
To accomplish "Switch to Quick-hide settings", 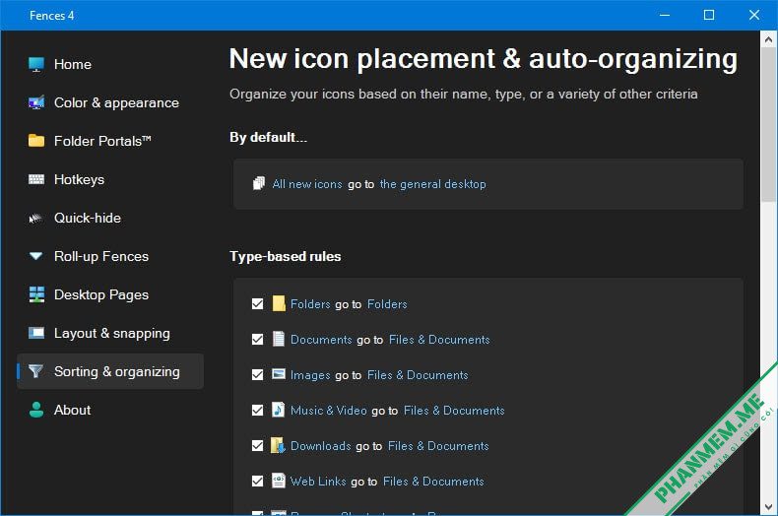I will click(x=110, y=218).
